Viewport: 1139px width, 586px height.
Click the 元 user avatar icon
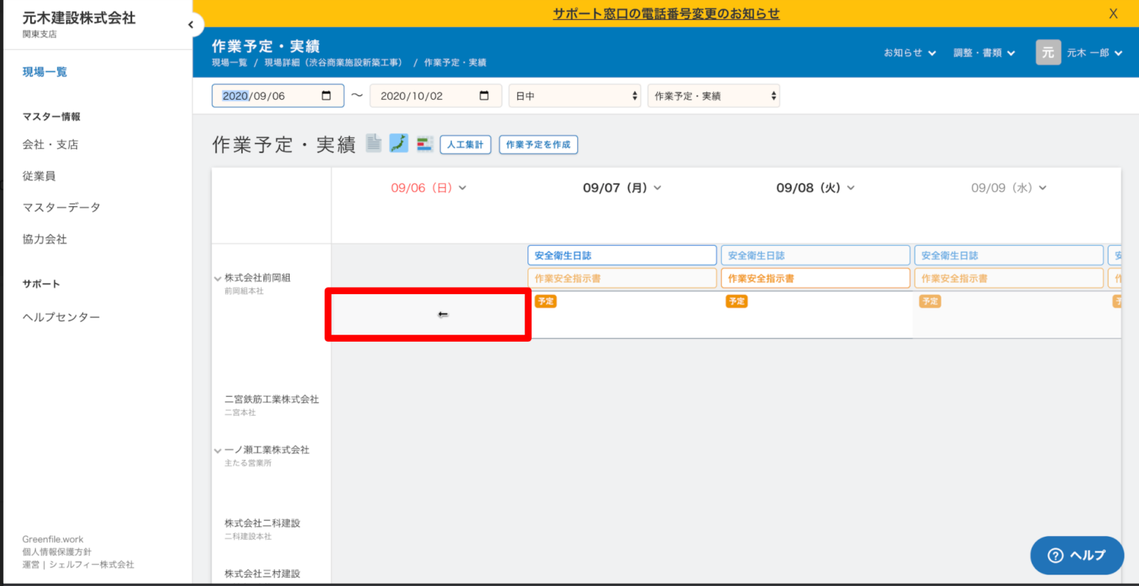point(1048,53)
